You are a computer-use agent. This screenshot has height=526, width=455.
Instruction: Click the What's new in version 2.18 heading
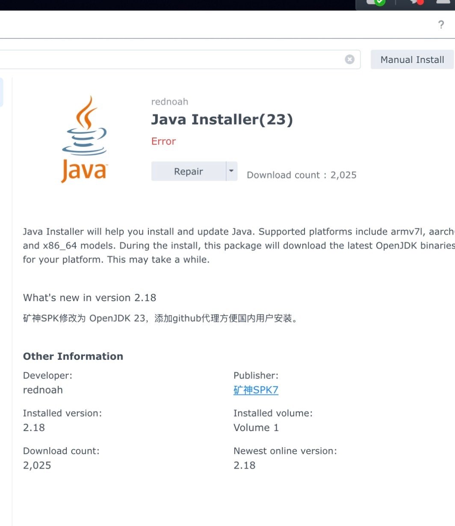pyautogui.click(x=89, y=298)
